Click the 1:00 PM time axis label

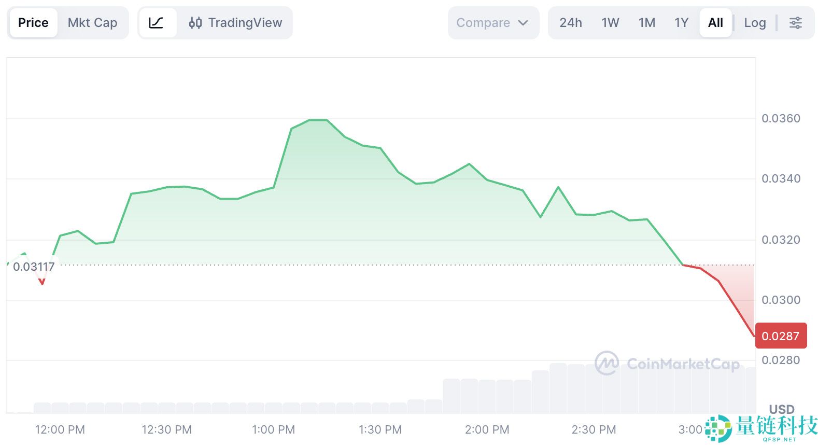pos(273,429)
